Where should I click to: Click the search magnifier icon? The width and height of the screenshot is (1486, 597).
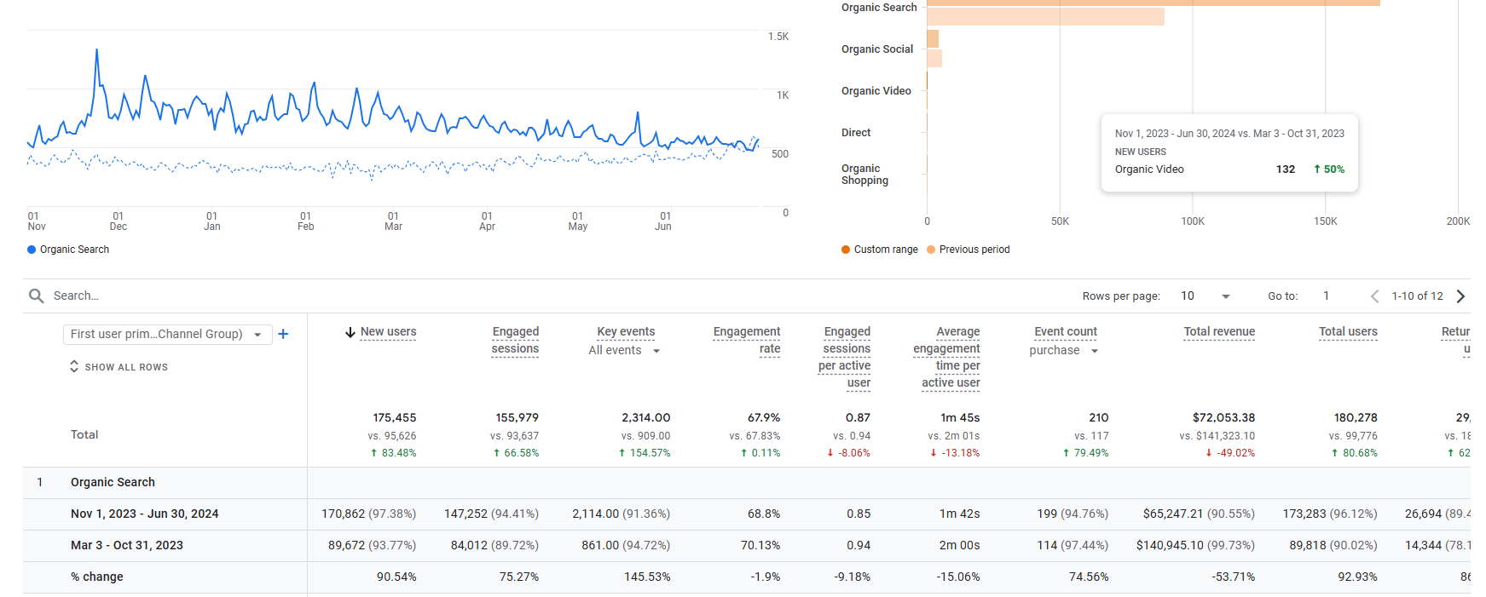36,296
